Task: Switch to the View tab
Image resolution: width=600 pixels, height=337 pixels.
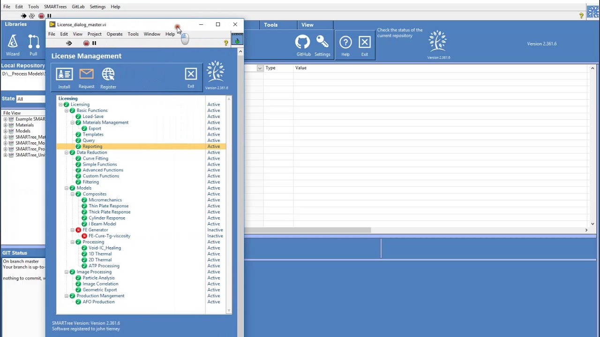Action: 307,25
